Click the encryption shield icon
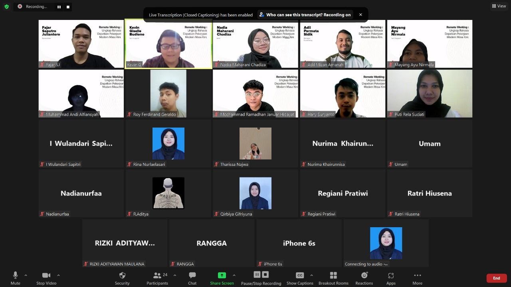511x287 pixels. point(6,6)
